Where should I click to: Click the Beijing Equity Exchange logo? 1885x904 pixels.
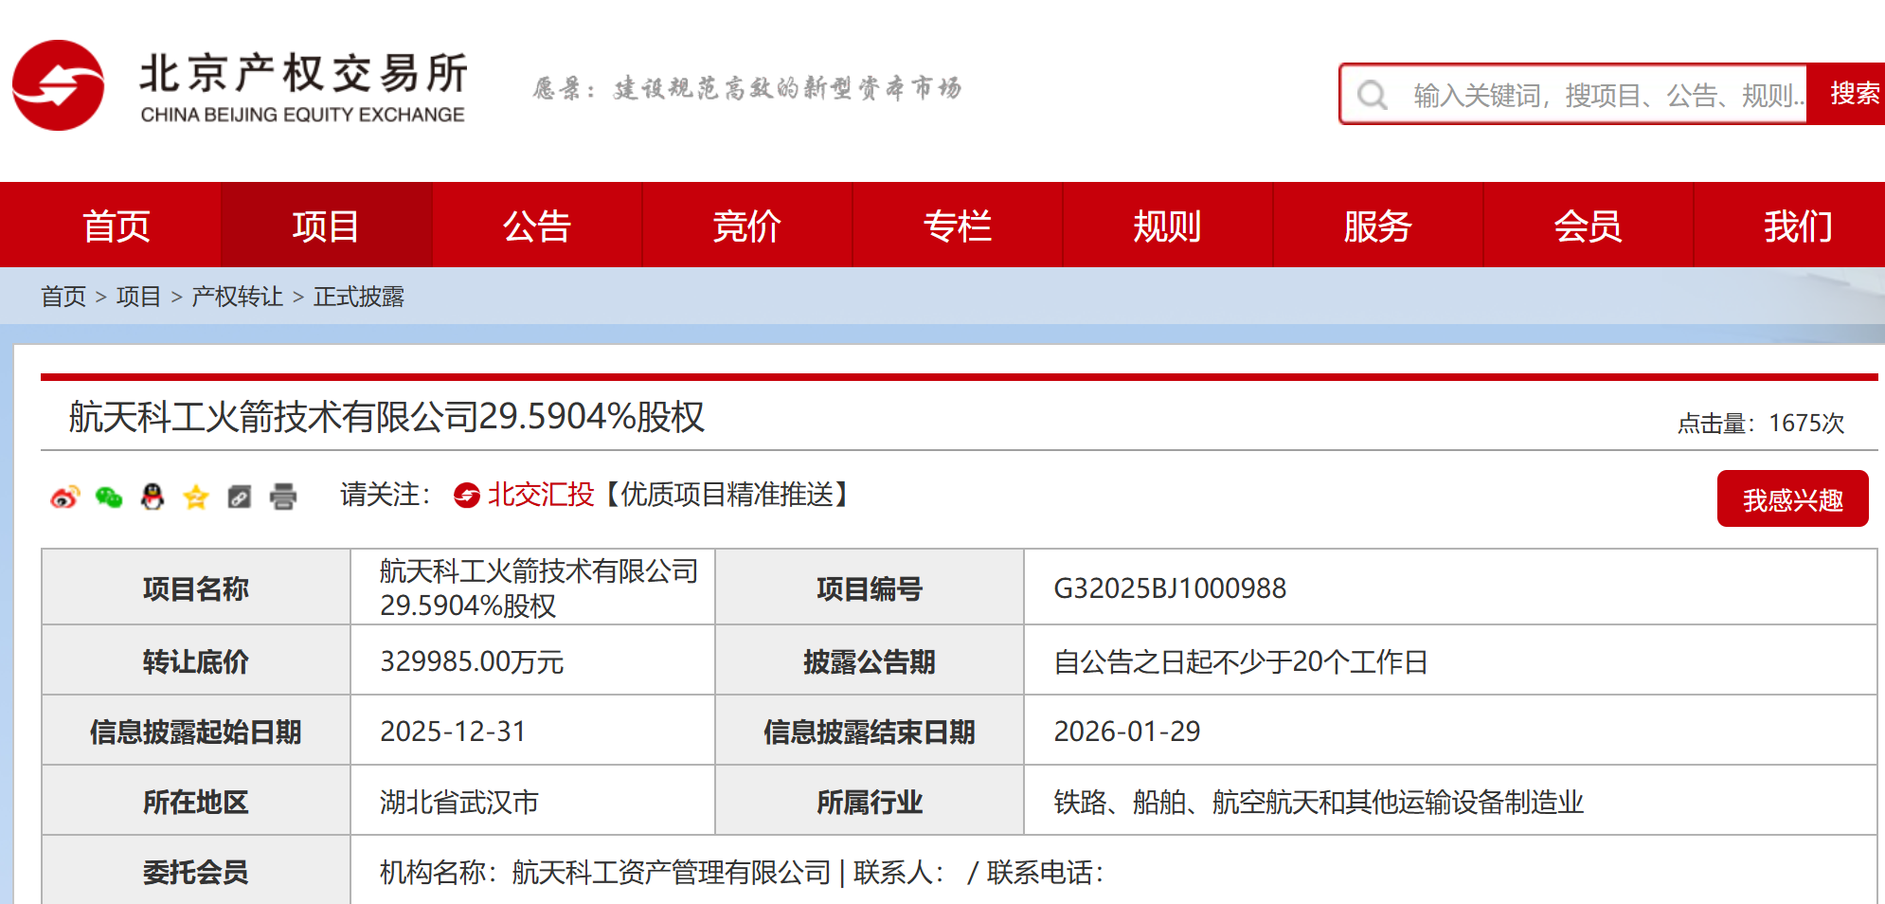(x=240, y=86)
